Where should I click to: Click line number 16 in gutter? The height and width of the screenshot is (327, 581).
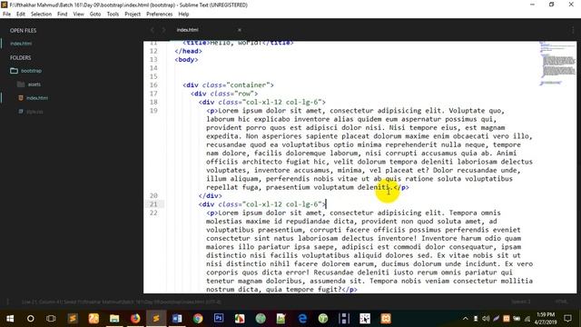153,84
